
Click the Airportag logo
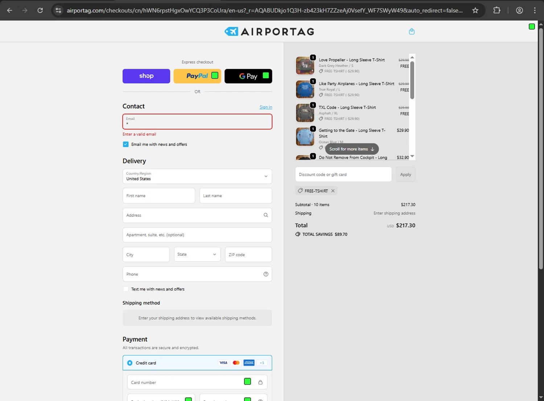click(269, 32)
